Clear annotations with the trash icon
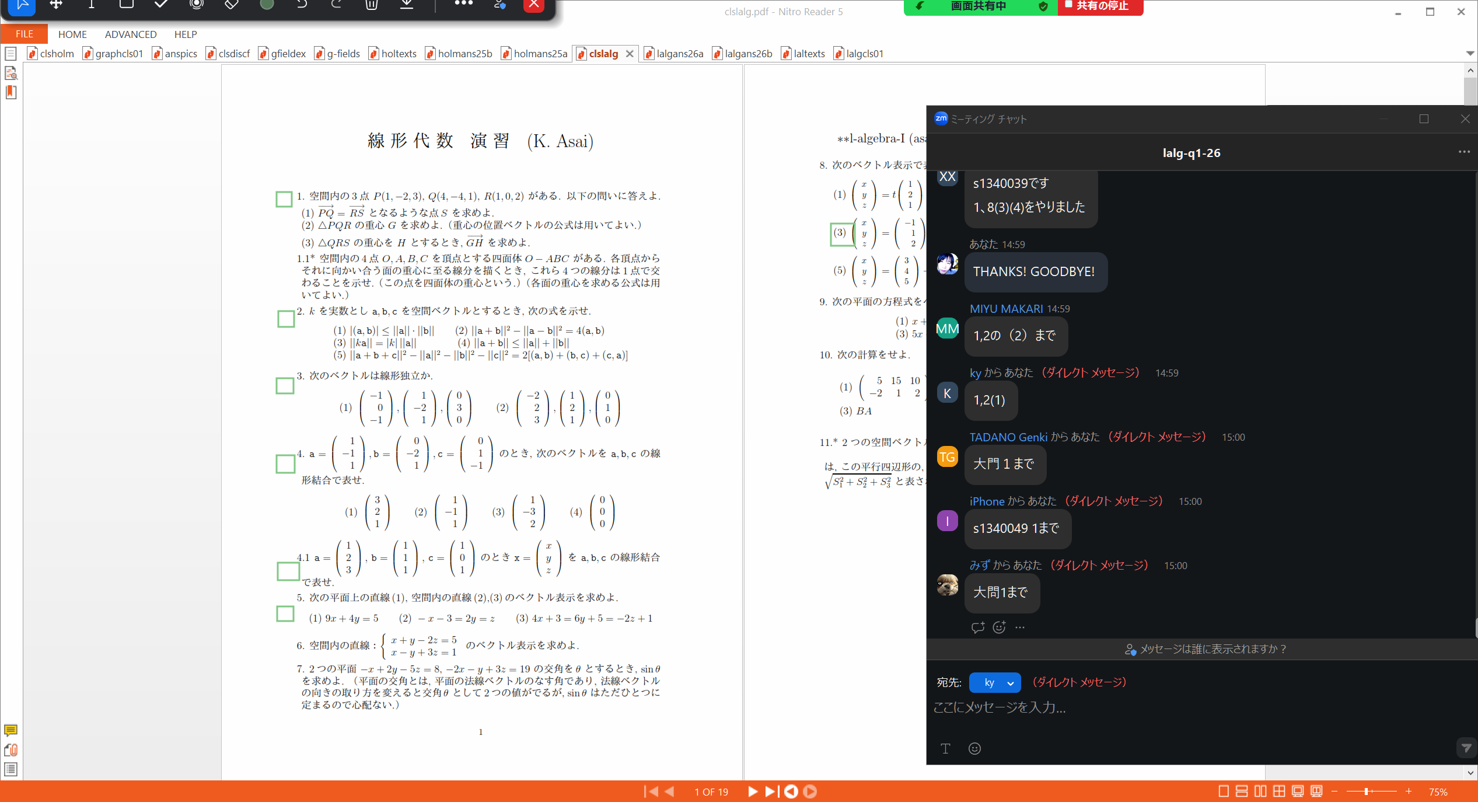 point(372,5)
